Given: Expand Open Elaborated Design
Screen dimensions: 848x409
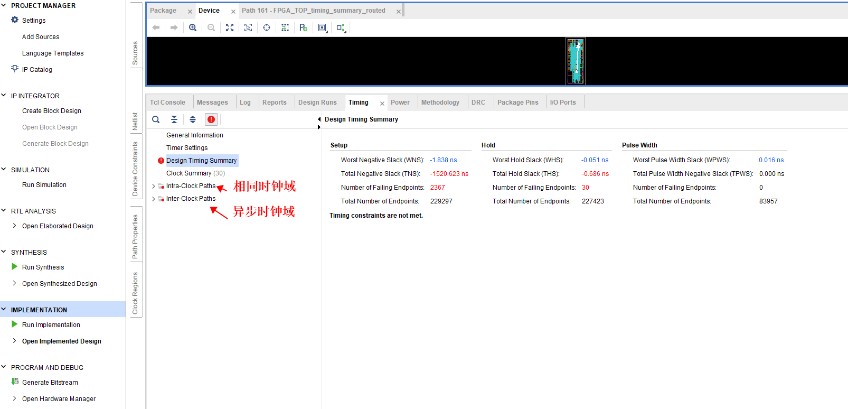Looking at the screenshot, I should point(14,226).
